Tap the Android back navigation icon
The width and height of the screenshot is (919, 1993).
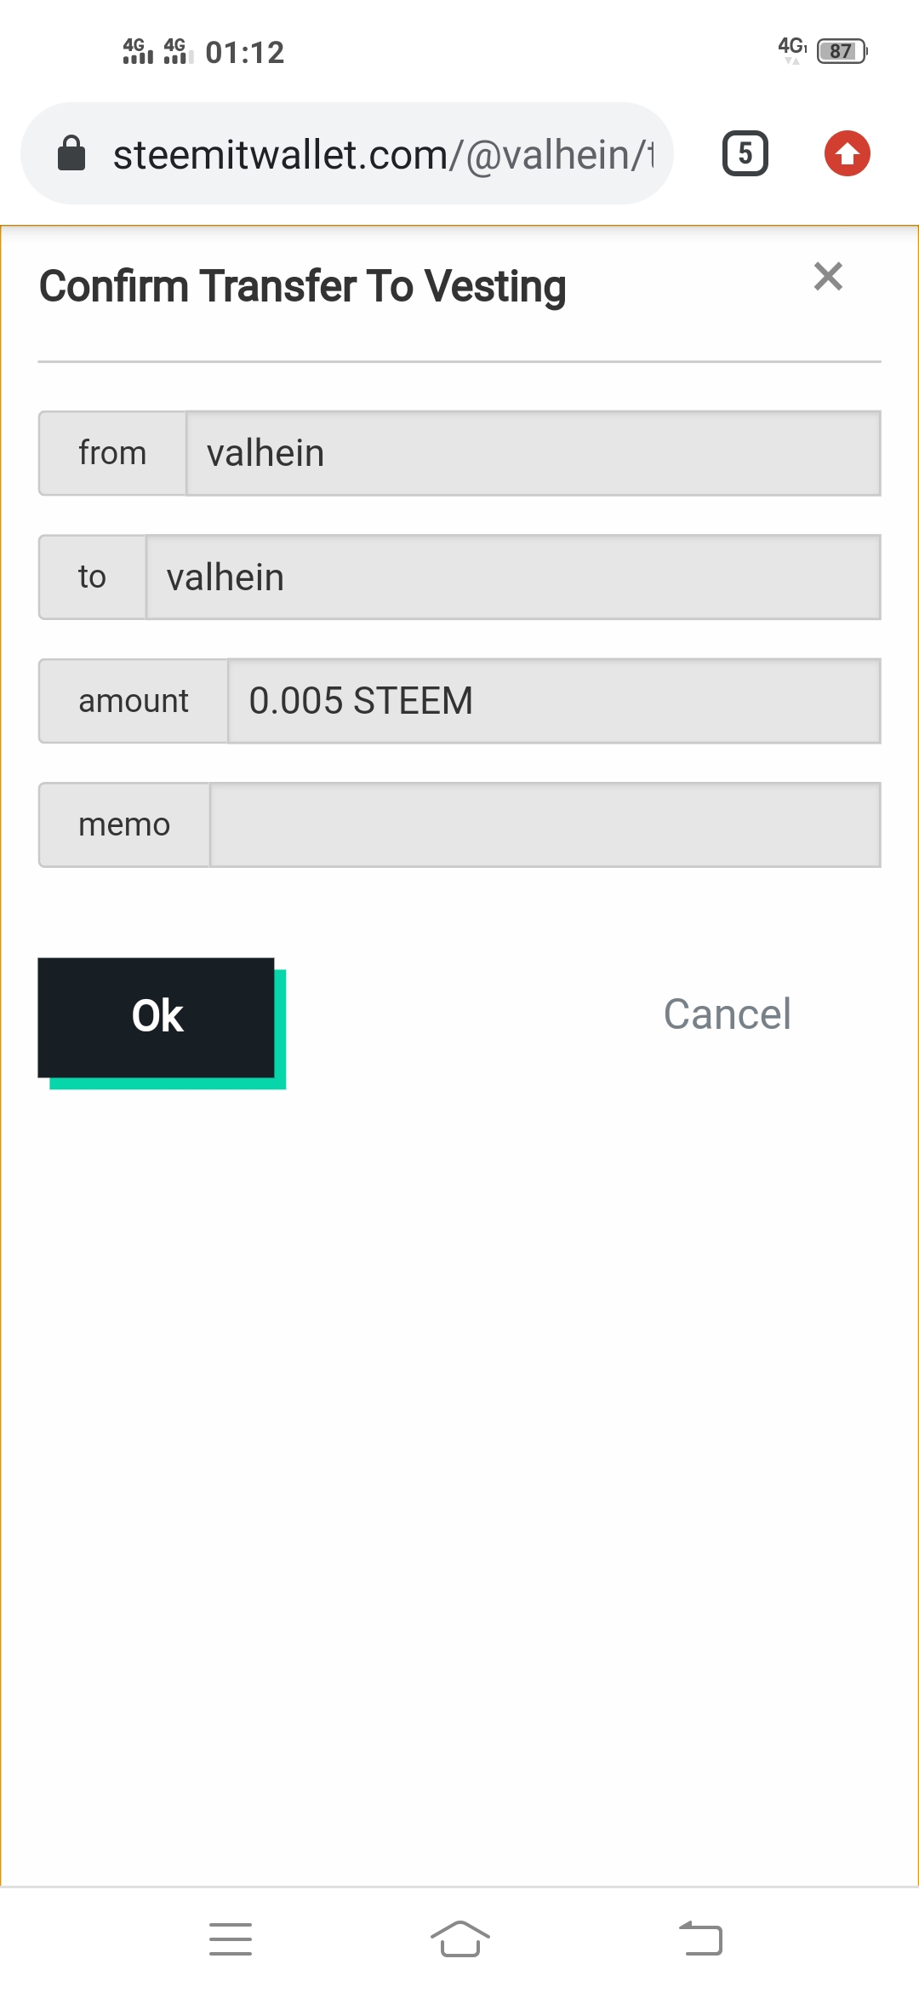pyautogui.click(x=700, y=1939)
